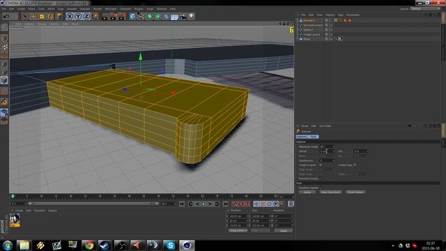Open Objects menu in Object Manager
The image size is (446, 251).
click(x=330, y=15)
